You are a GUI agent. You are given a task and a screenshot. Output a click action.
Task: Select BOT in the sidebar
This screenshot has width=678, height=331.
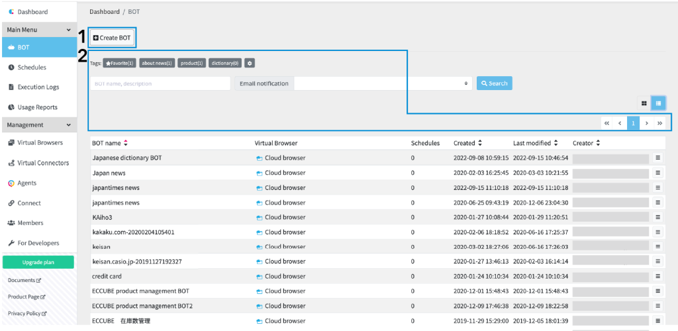[x=38, y=47]
